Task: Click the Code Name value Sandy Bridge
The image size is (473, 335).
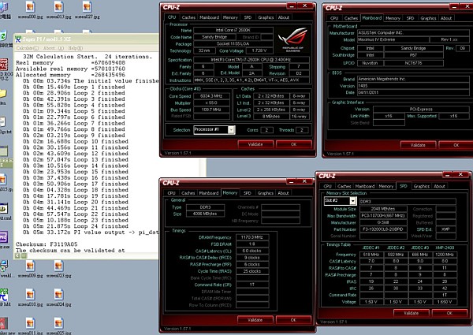Action: point(214,37)
